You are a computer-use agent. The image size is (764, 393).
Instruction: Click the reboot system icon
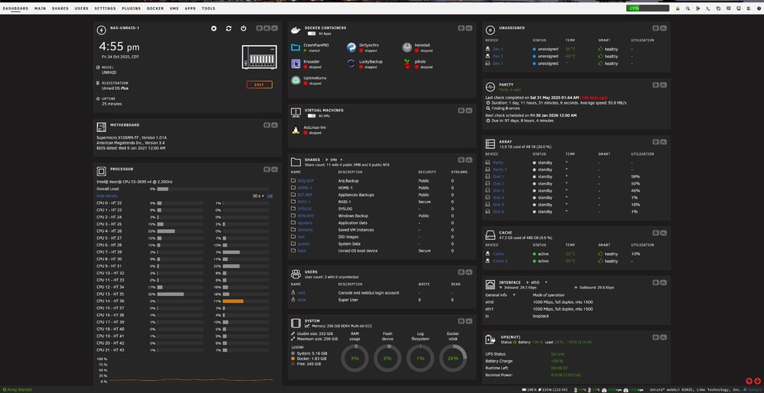(228, 29)
